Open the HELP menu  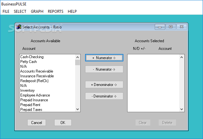72,12
